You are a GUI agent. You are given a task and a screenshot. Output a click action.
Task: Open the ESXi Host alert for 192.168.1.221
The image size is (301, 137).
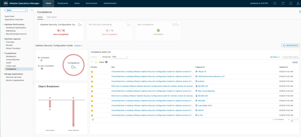(153, 86)
